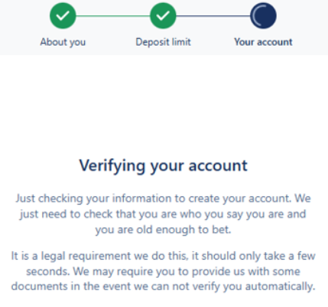Click the green progress line between completed steps

click(113, 16)
